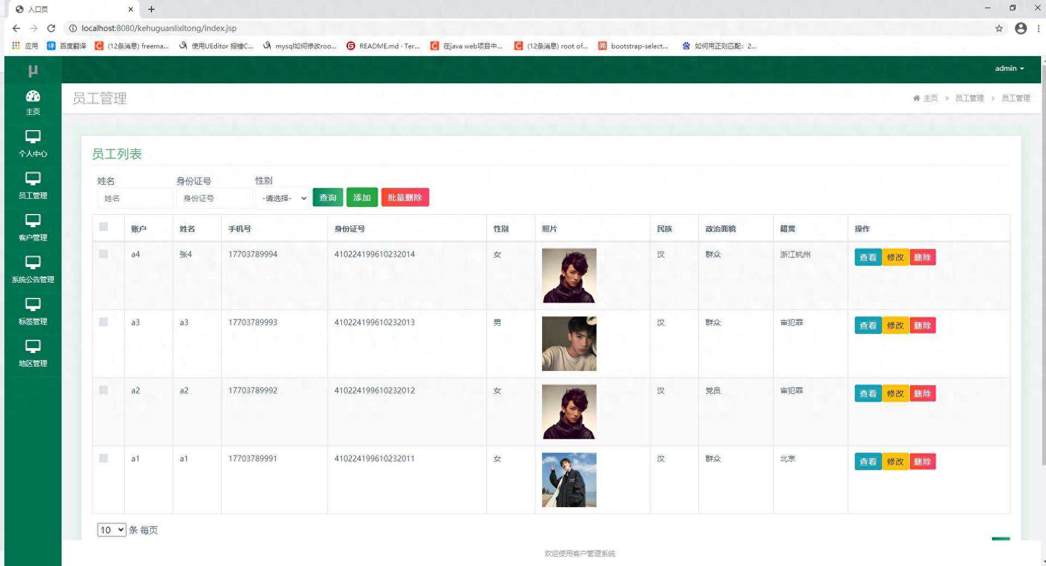Screen dimensions: 1046x566
Task: Open 系统公告管理 sidebar icon
Action: click(33, 270)
